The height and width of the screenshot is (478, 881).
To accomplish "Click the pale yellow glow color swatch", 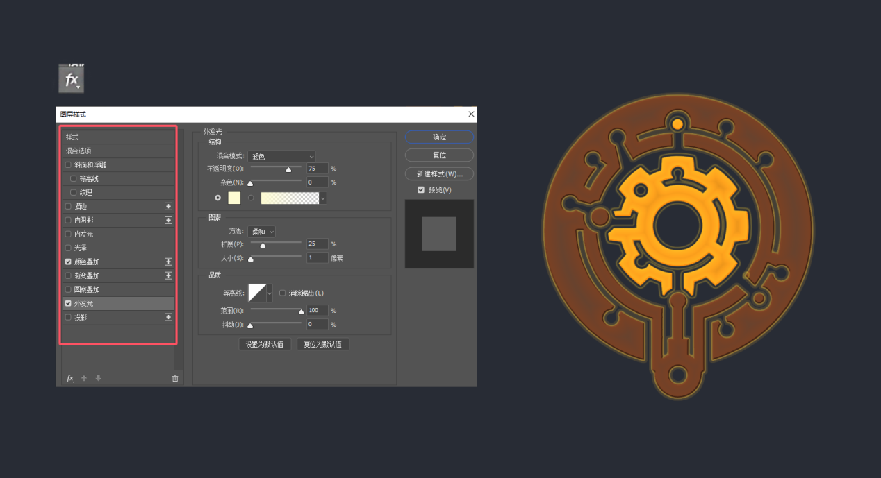I will coord(234,198).
